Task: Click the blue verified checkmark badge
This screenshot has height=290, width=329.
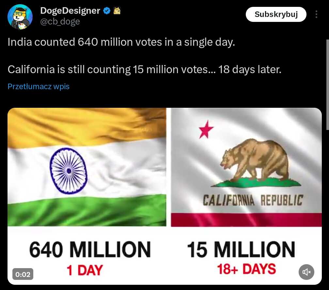Action: 107,10
